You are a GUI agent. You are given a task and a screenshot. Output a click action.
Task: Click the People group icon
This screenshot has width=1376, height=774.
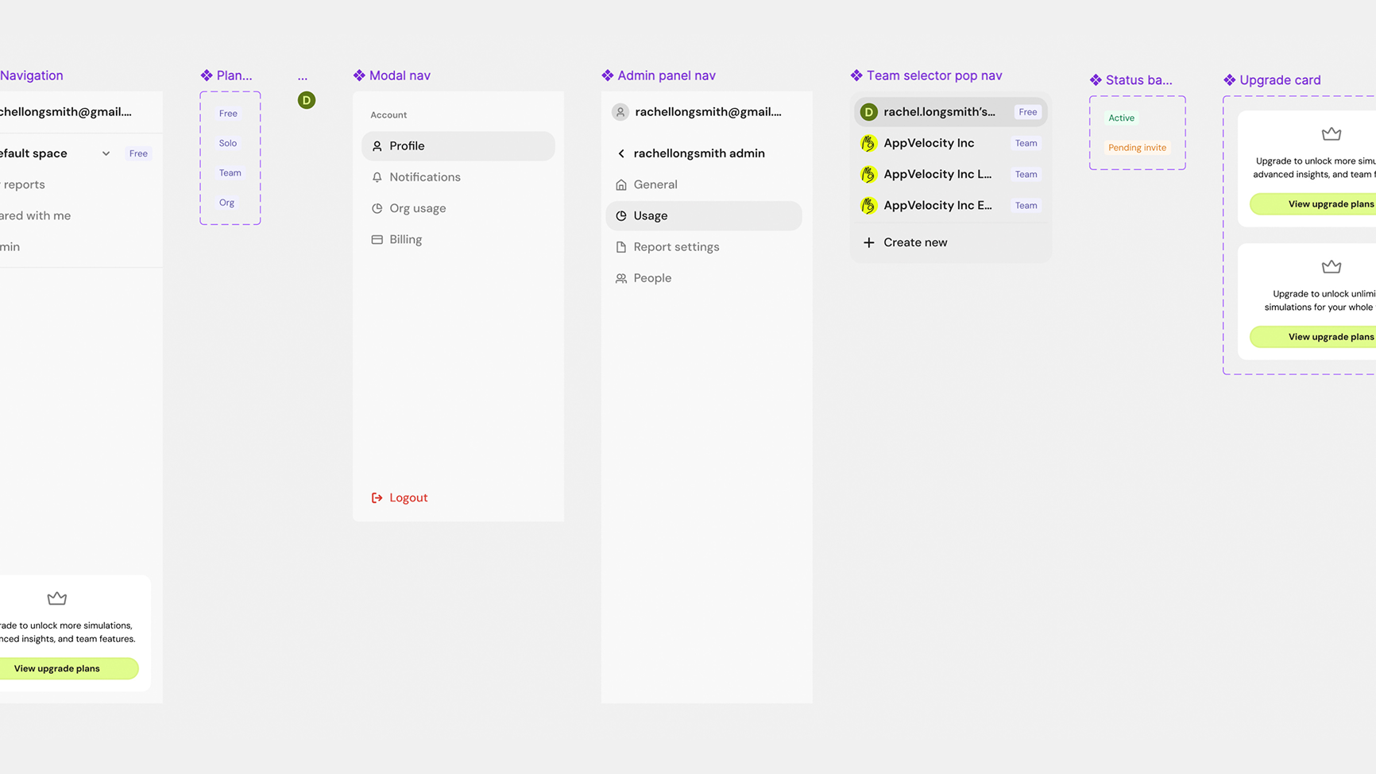tap(621, 278)
